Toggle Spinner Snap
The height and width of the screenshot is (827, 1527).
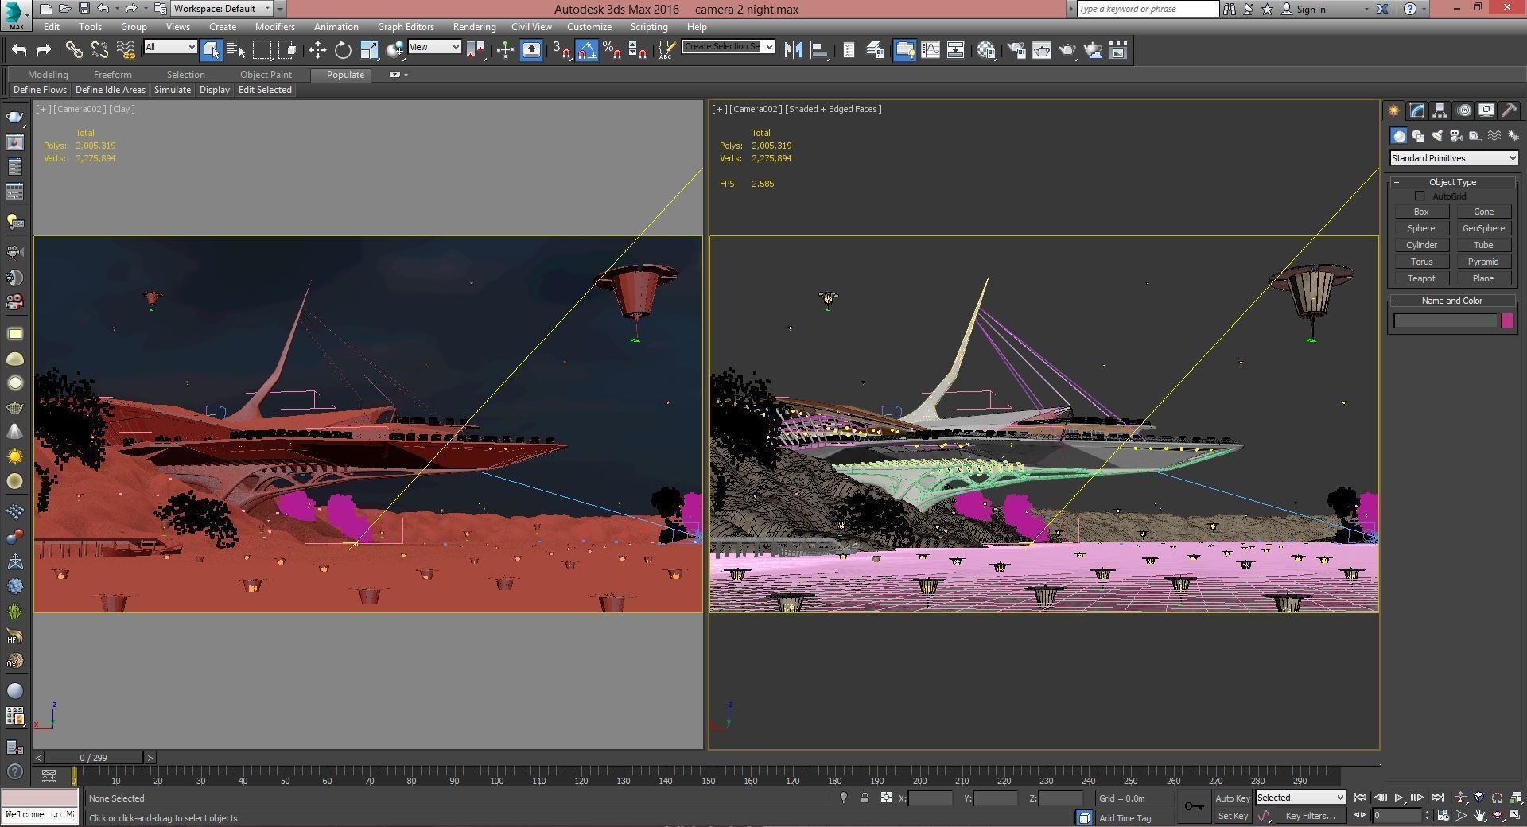(x=637, y=50)
